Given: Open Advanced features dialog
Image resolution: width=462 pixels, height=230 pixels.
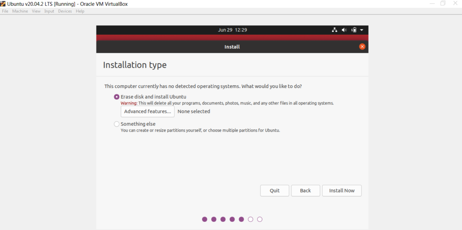Looking at the screenshot, I should [x=148, y=111].
